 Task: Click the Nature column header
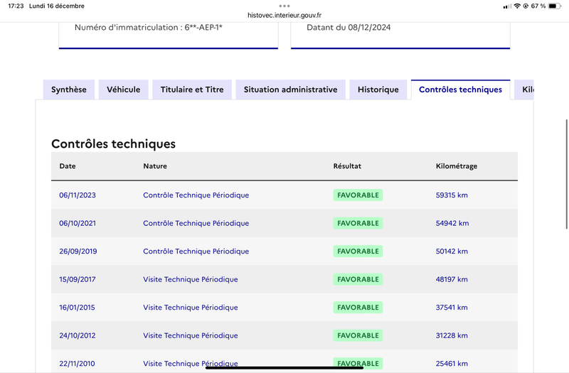click(x=155, y=166)
